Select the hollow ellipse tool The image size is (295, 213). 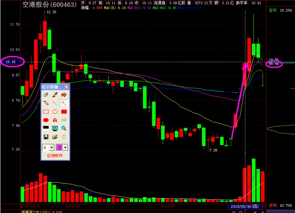[x=55, y=112]
